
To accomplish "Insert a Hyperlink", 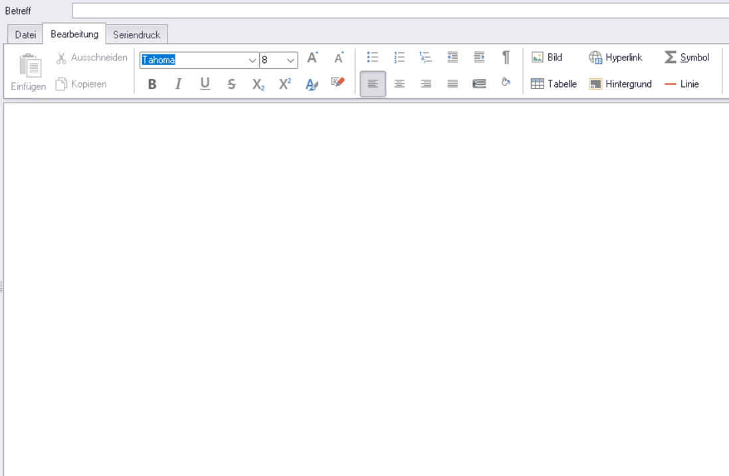I will pos(615,58).
